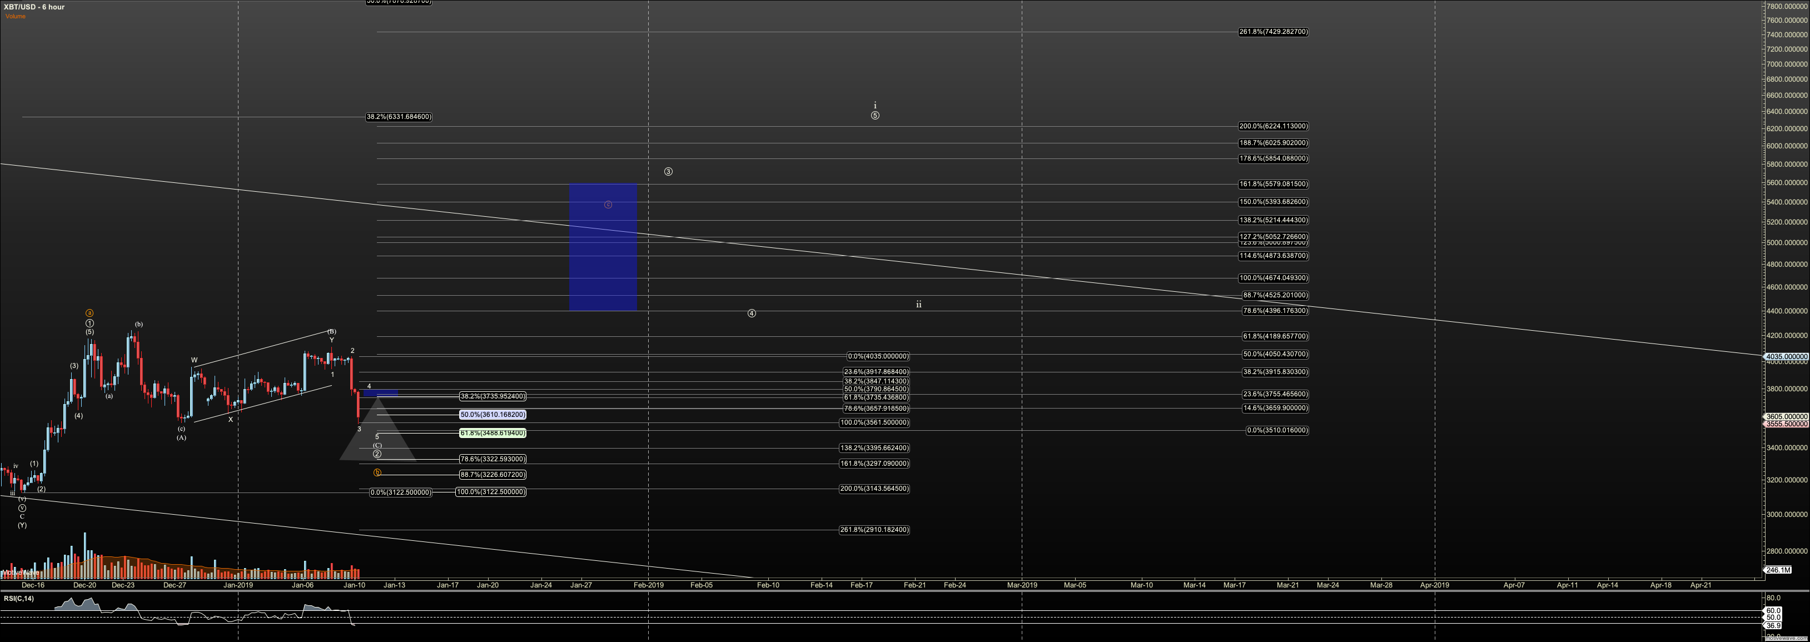Click the orange circled a wave label

(89, 313)
